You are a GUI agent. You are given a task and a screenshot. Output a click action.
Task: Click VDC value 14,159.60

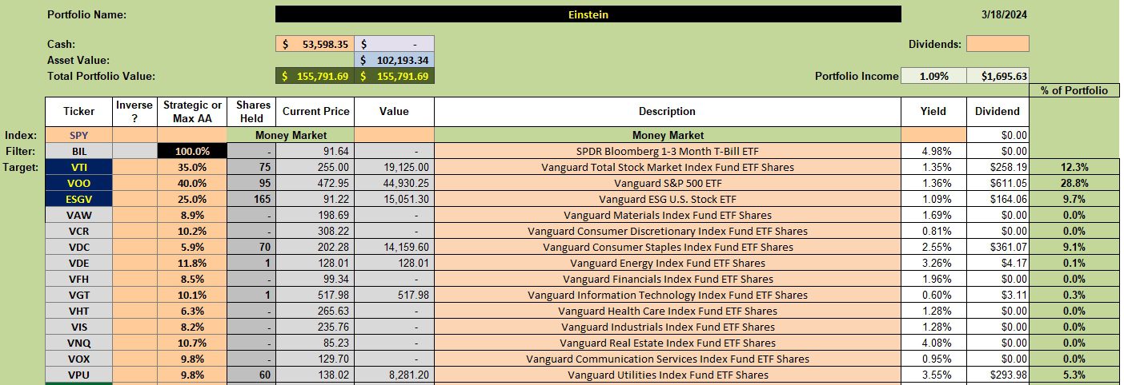(x=394, y=248)
